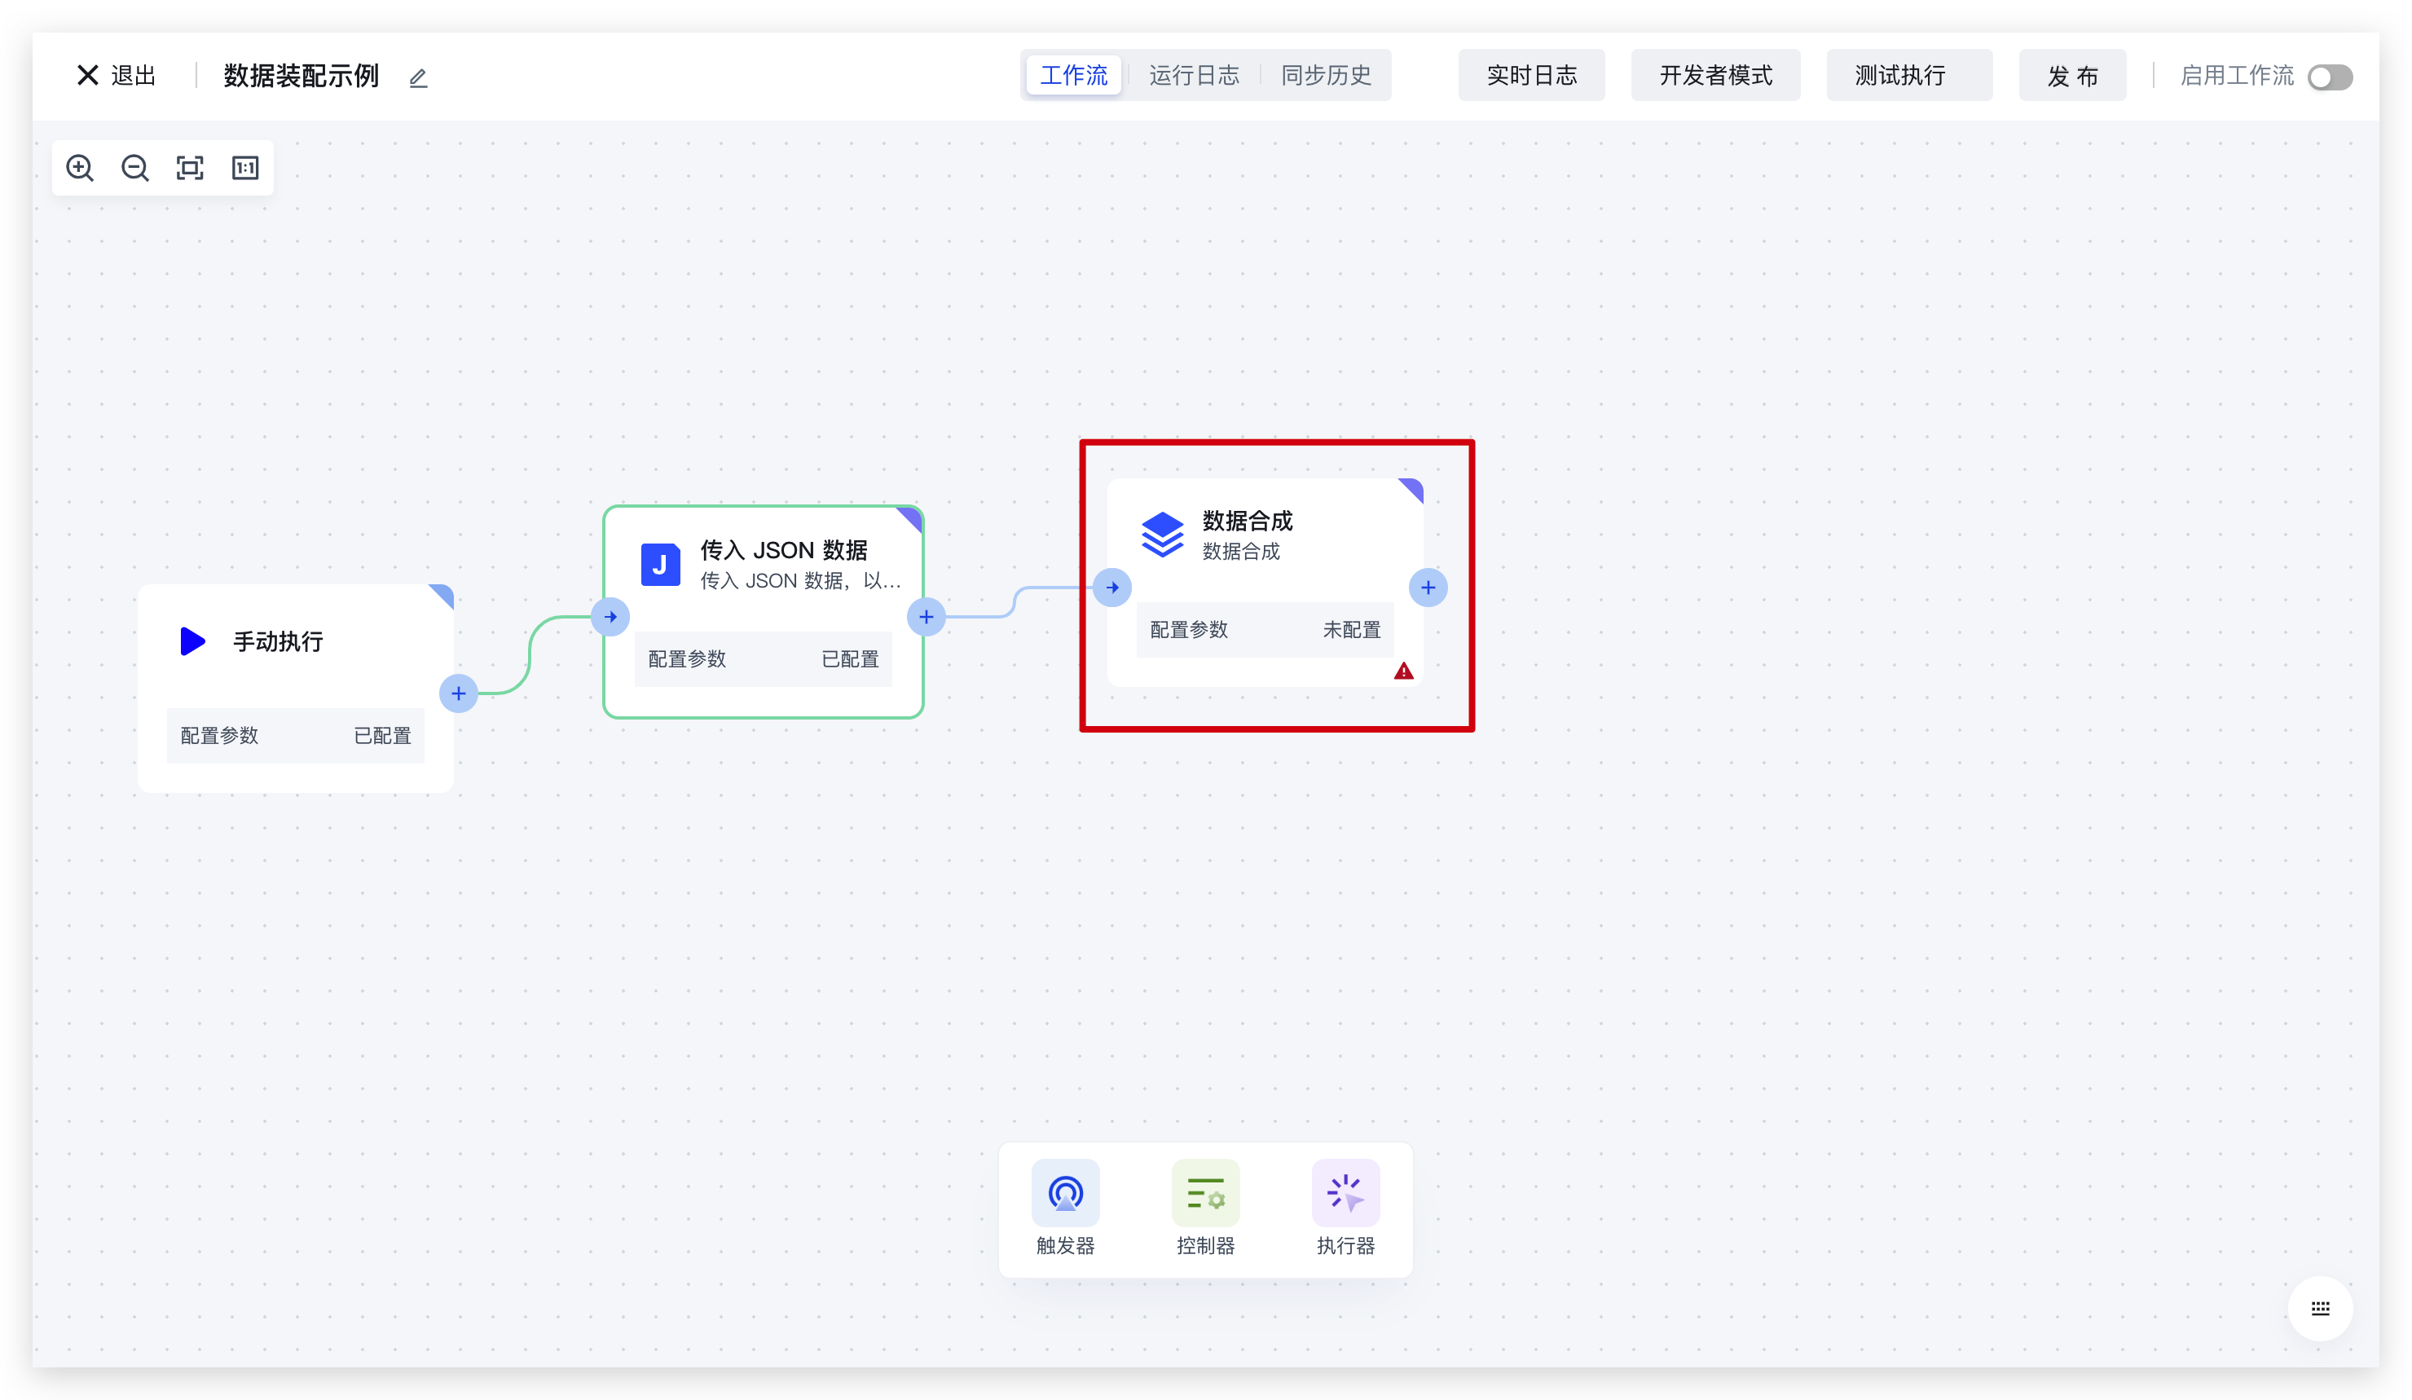Open the 控制器 controller palette icon

tap(1205, 1193)
